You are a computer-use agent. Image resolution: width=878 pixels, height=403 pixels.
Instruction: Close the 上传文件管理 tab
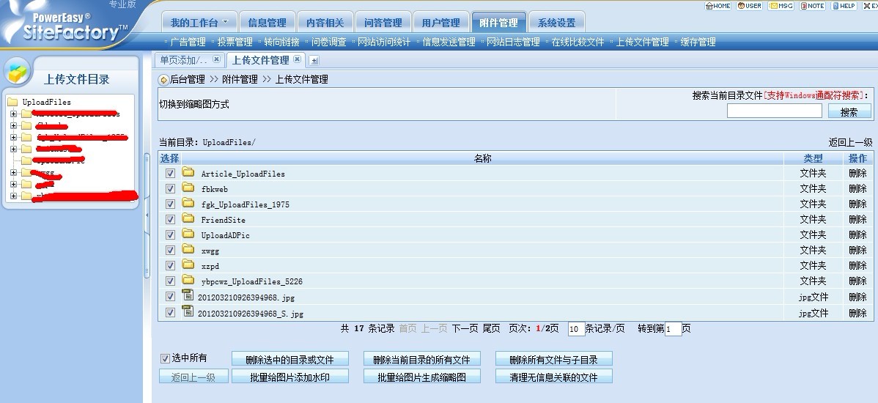[297, 59]
